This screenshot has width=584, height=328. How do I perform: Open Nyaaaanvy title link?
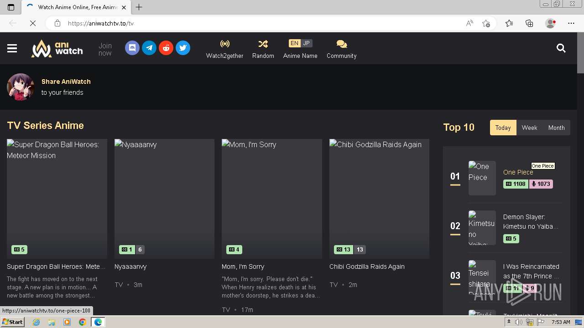tap(130, 266)
